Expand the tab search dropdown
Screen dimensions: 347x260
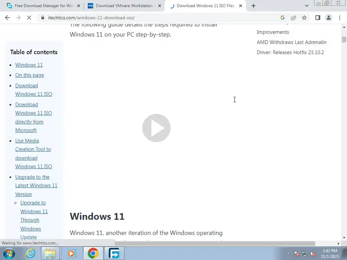tap(306, 6)
